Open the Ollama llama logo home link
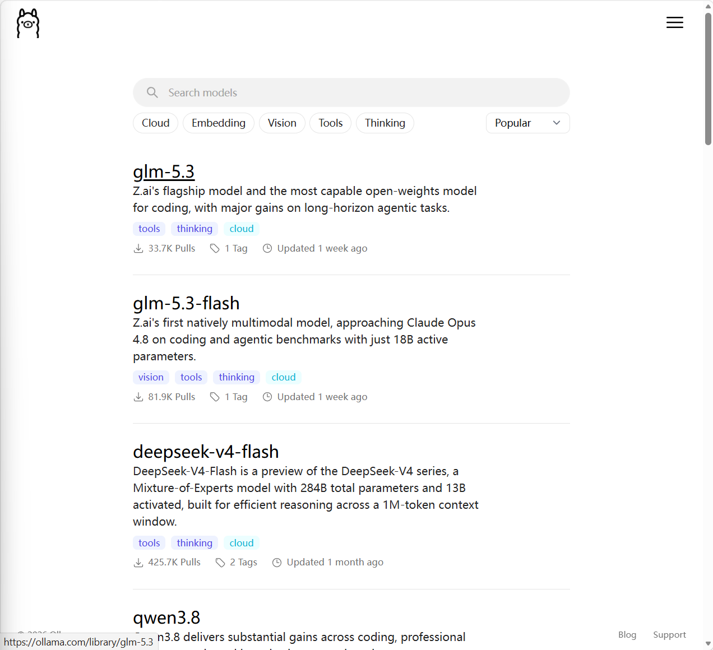Viewport: 713px width, 650px height. 28,24
